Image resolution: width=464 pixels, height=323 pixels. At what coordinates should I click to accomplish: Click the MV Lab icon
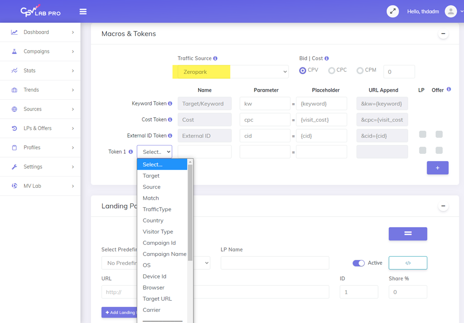14,186
